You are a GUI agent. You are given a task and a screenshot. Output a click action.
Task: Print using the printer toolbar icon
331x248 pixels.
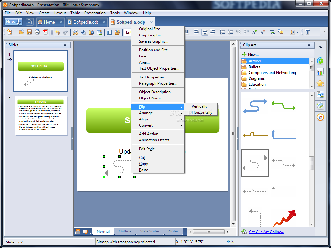coord(37,32)
